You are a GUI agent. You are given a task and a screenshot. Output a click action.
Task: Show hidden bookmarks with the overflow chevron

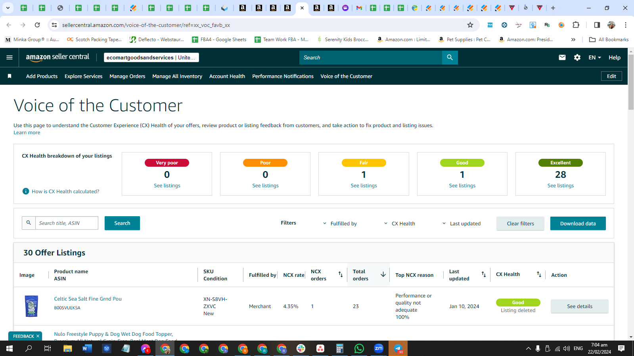pyautogui.click(x=573, y=40)
